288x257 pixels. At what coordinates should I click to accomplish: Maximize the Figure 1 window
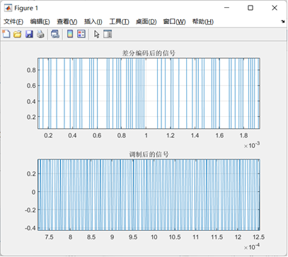(x=250, y=8)
